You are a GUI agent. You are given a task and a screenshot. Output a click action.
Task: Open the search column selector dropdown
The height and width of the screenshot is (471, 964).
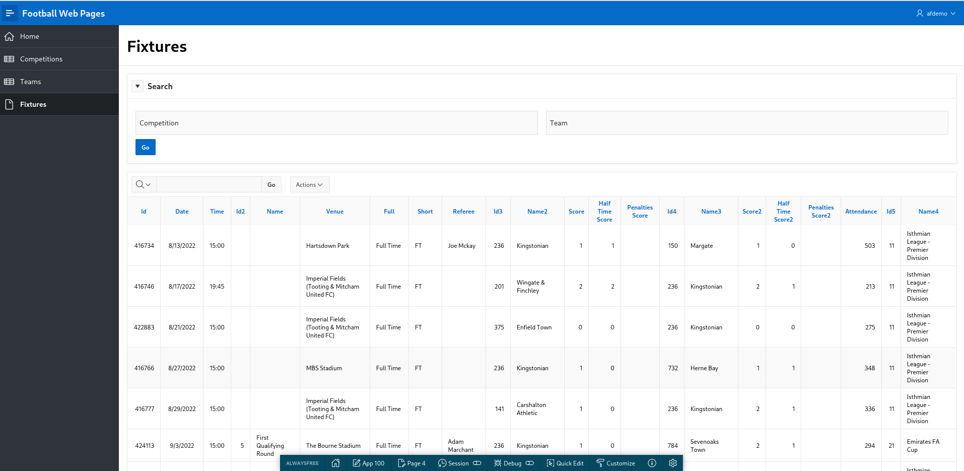(x=143, y=184)
